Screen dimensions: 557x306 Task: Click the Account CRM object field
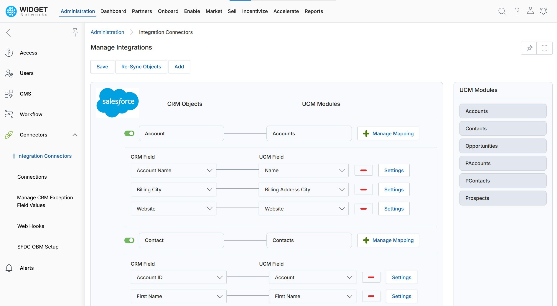coord(181,134)
